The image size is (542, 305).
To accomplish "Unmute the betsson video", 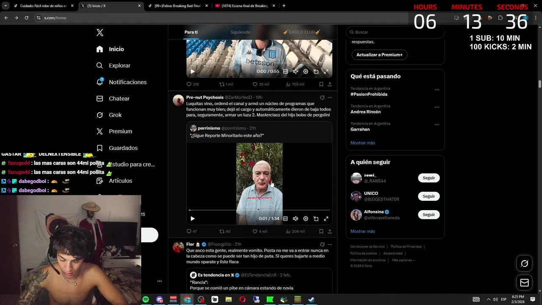I will pos(296,72).
